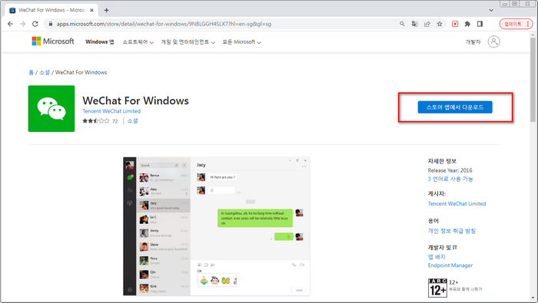Screen dimensions: 538x303
Task: Click the share page icon
Action: [x=427, y=24]
